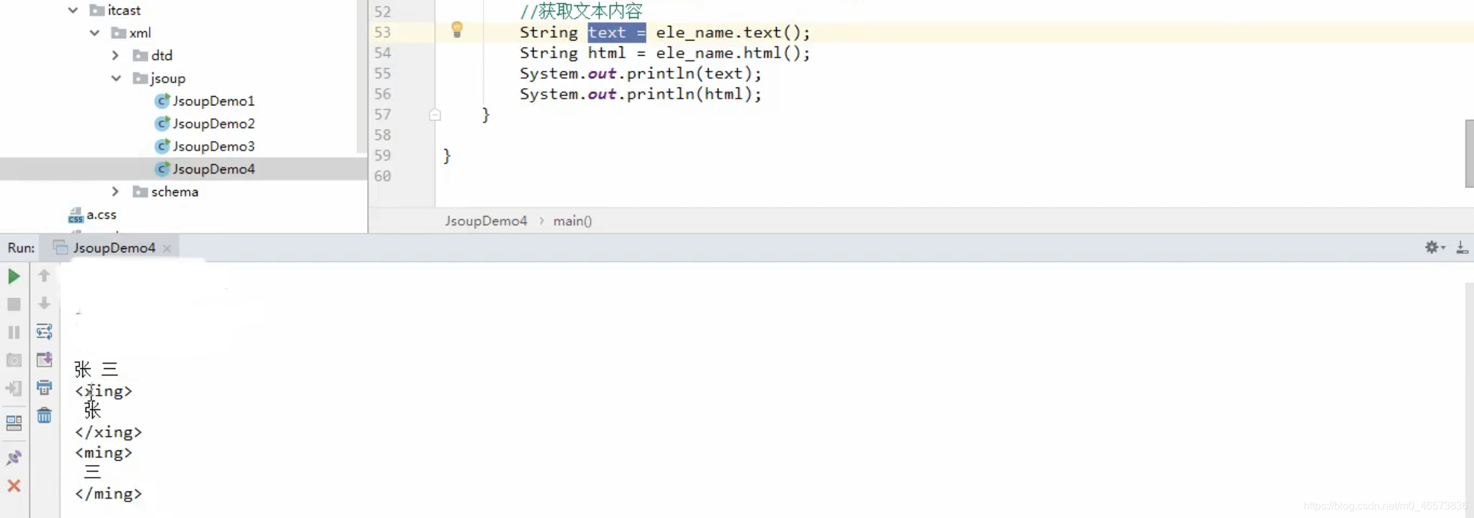Screen dimensions: 1474x518
Task: Click the red Close X icon in Run panel
Action: coord(14,486)
